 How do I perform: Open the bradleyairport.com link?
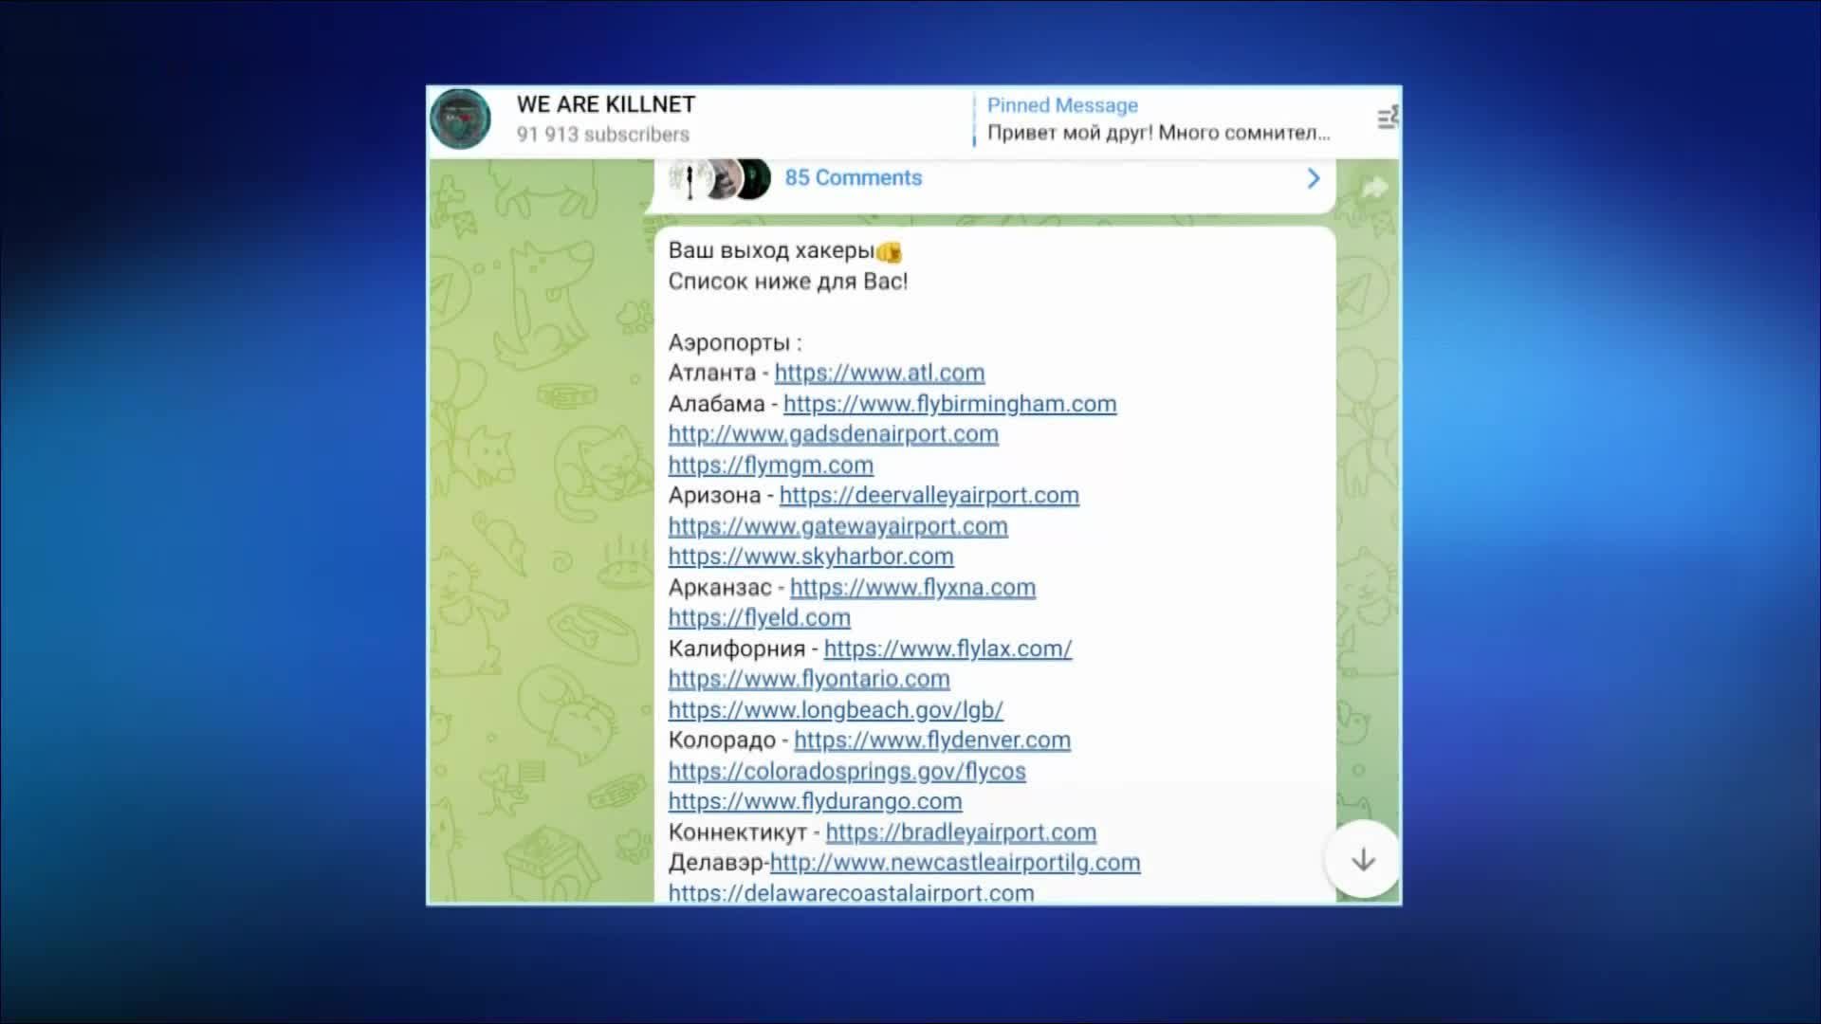point(961,832)
